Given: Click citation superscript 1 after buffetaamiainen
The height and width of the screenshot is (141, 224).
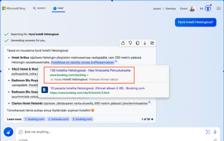Looking at the screenshot, I should (x=116, y=61).
